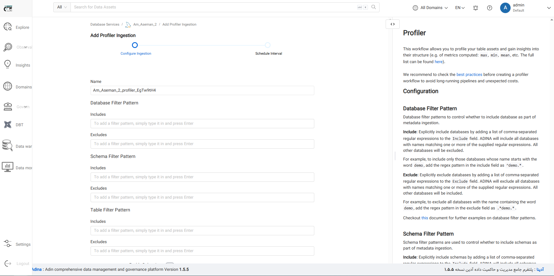554x276 pixels.
Task: Select the Logout menu item
Action: click(x=23, y=263)
